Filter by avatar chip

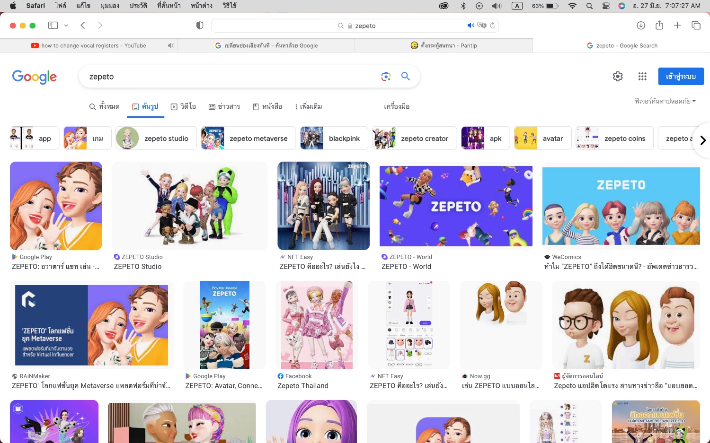click(543, 138)
